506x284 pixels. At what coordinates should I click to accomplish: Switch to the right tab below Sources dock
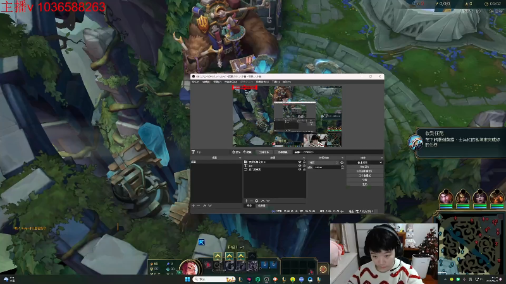(x=262, y=206)
